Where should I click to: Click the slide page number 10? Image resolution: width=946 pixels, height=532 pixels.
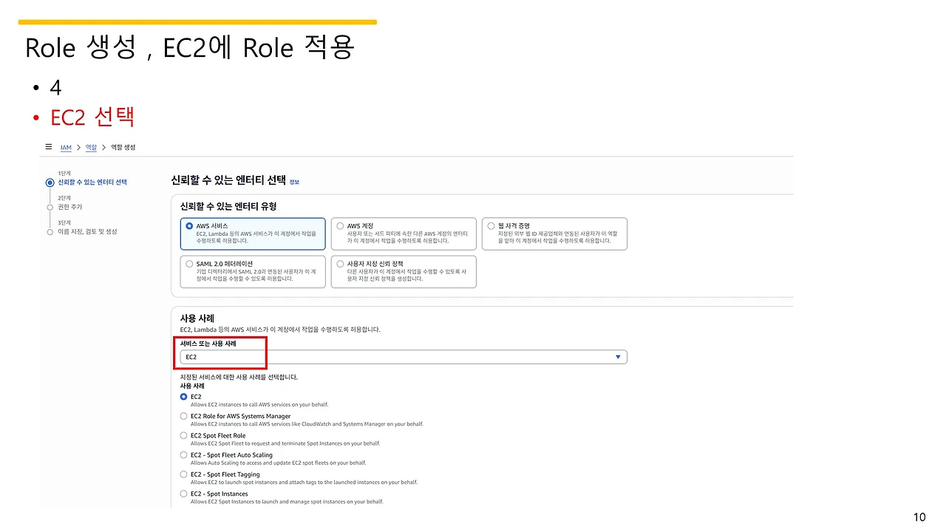coord(919,516)
